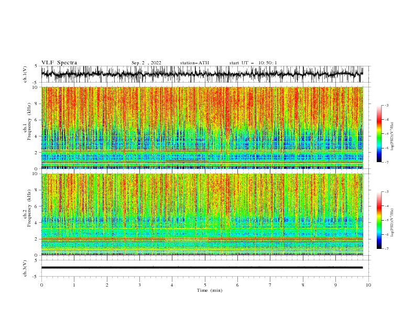Click time axis tick label "6"

tap(237, 285)
